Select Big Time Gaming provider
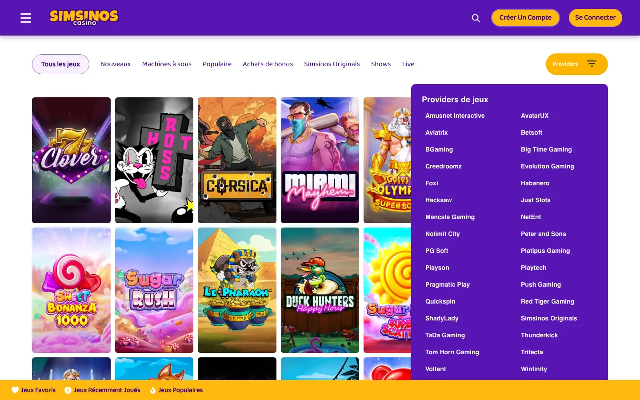This screenshot has width=640, height=400. [546, 149]
